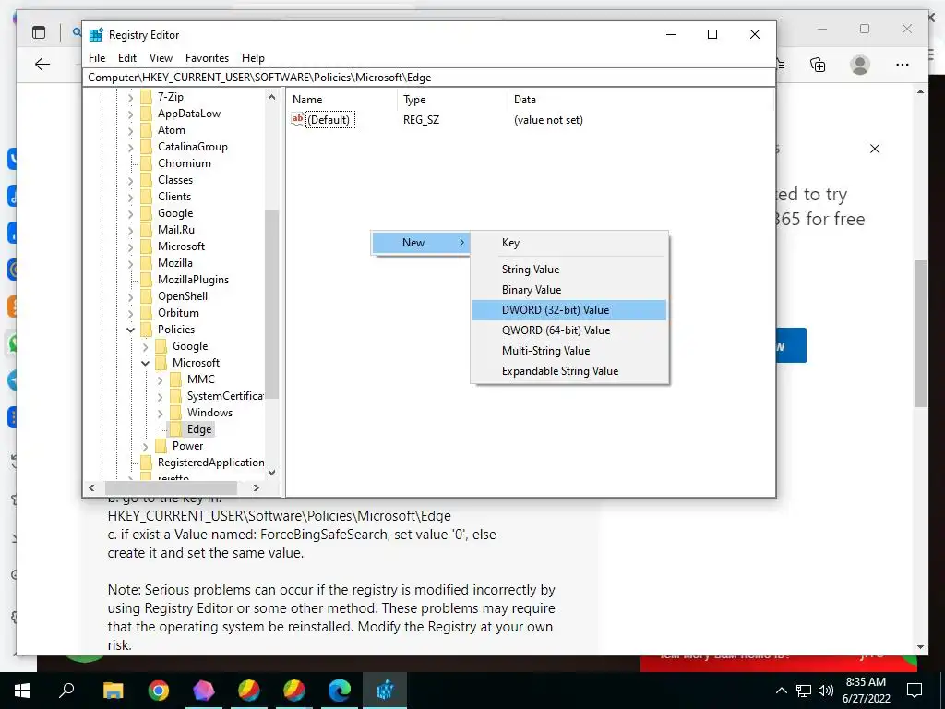Pick Binary Value entry
945x709 pixels.
click(568, 290)
